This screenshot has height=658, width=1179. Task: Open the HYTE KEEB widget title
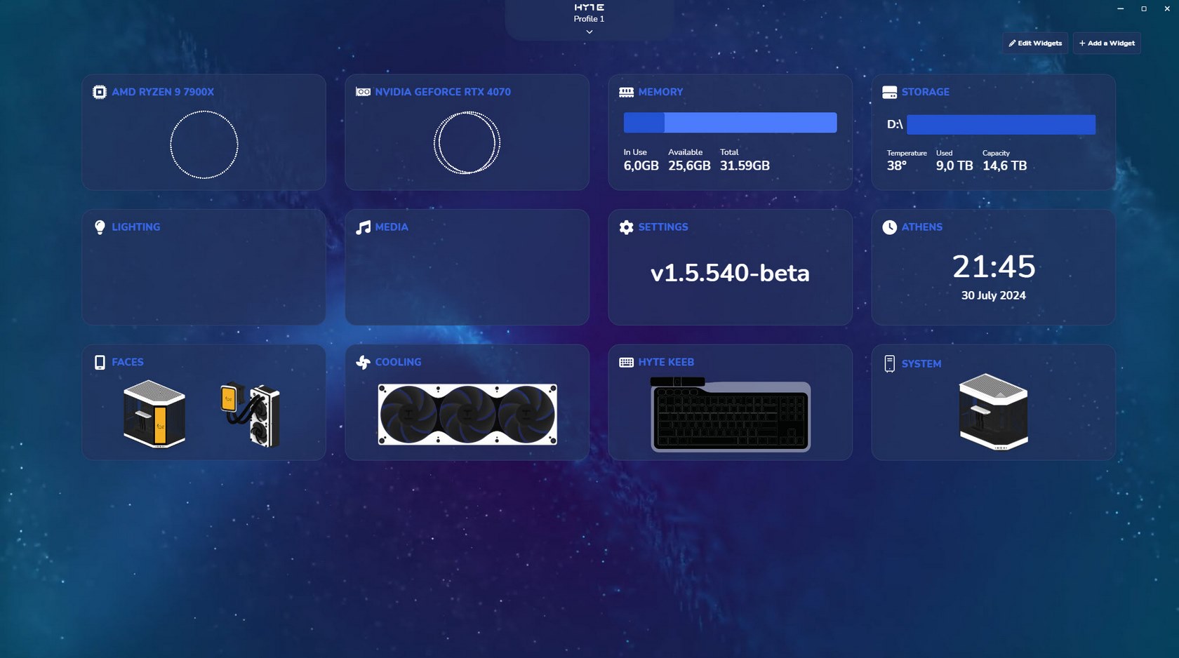pyautogui.click(x=666, y=362)
